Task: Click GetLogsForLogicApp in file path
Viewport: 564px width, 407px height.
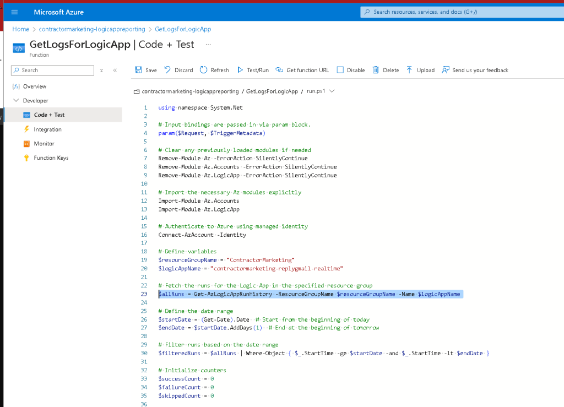Action: pyautogui.click(x=272, y=91)
